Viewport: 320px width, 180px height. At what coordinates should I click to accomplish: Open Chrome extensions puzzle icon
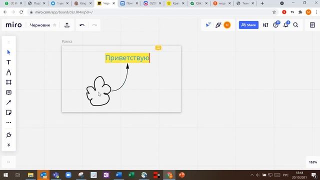click(x=300, y=12)
